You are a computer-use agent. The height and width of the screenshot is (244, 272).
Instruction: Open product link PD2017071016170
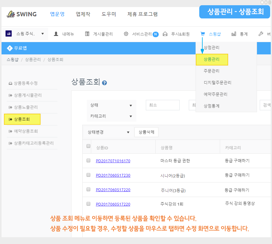[113, 161]
